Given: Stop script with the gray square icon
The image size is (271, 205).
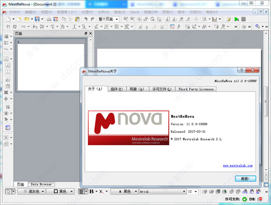Looking at the screenshot, I should click(x=243, y=19).
